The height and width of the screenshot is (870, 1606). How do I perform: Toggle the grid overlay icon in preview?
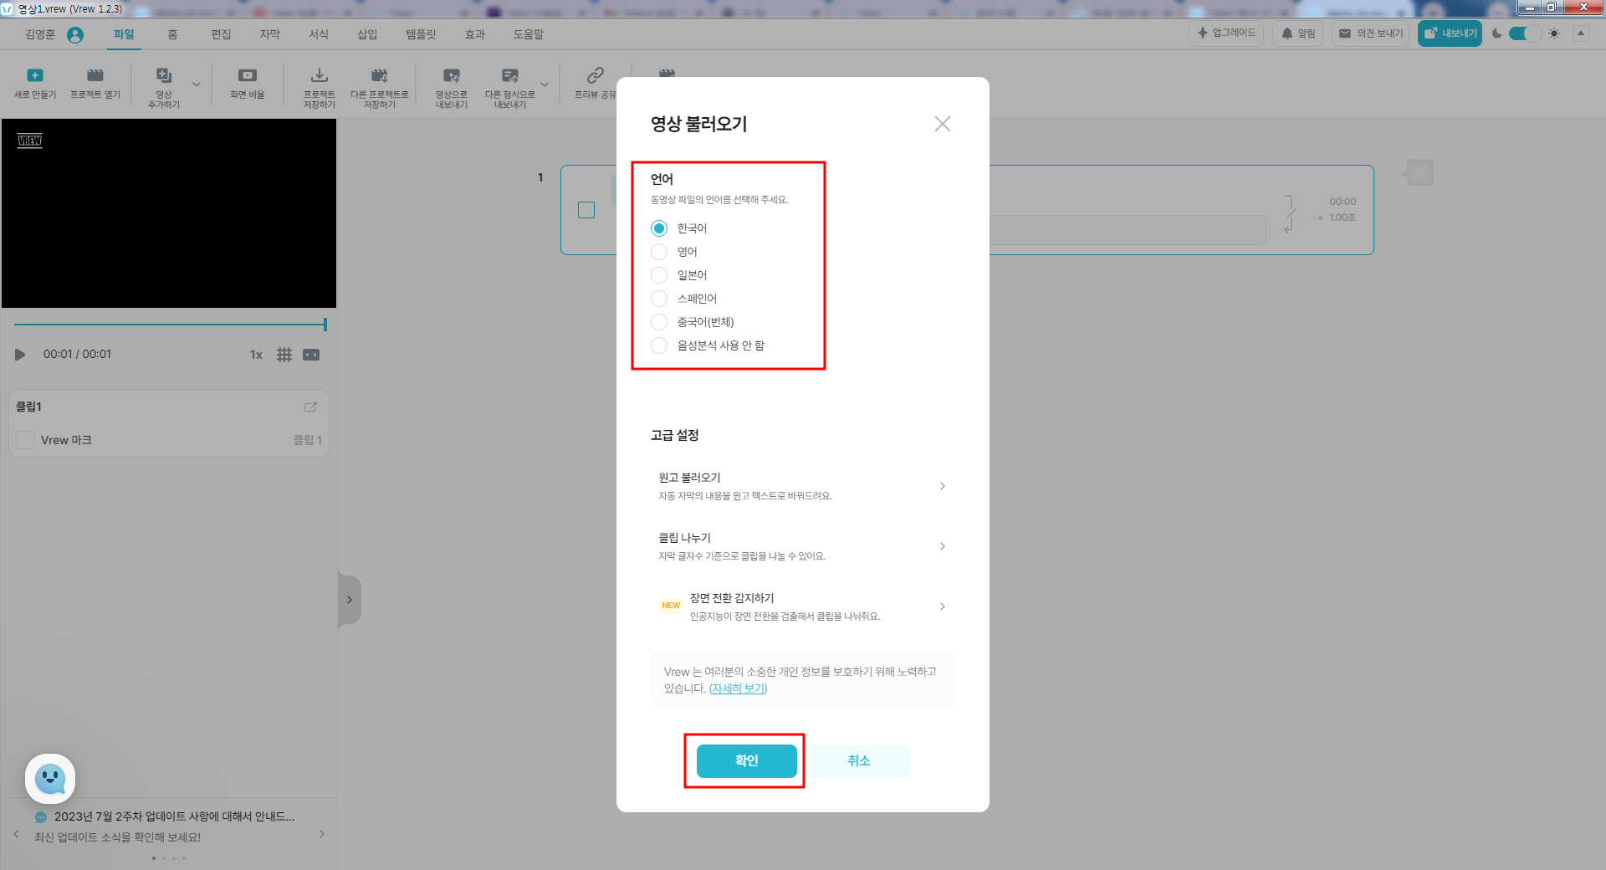284,355
